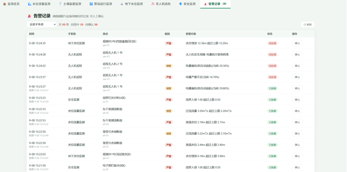Refresh the alarm list with 刷新

(x=308, y=25)
